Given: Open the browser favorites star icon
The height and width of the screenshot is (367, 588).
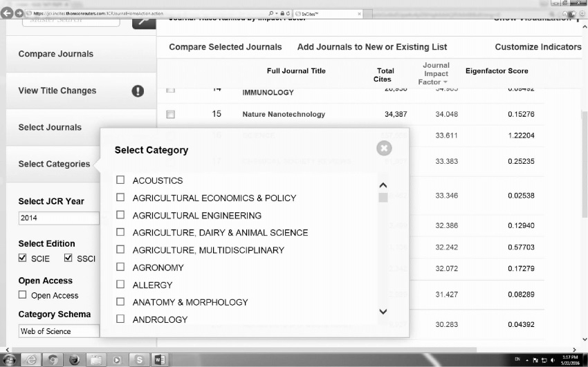Looking at the screenshot, I should (x=573, y=14).
